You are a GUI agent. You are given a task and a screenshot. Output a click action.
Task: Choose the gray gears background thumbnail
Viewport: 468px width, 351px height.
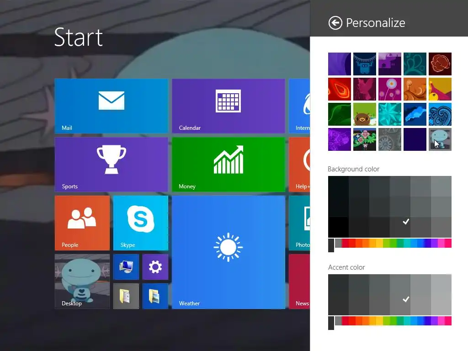pyautogui.click(x=389, y=139)
